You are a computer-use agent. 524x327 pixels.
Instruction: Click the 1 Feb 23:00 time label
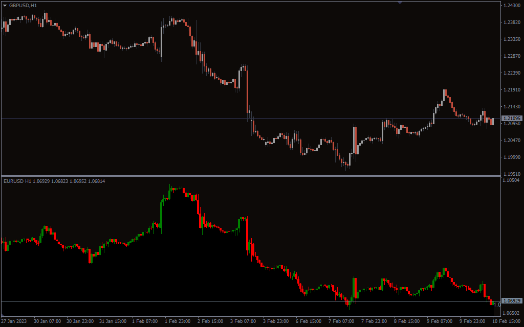click(178, 321)
